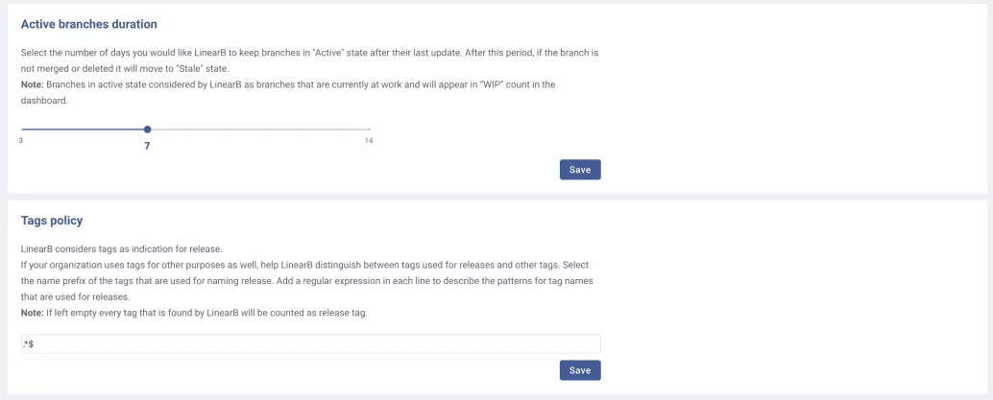Focus the tags regex input field
The height and width of the screenshot is (400, 993).
[310, 343]
